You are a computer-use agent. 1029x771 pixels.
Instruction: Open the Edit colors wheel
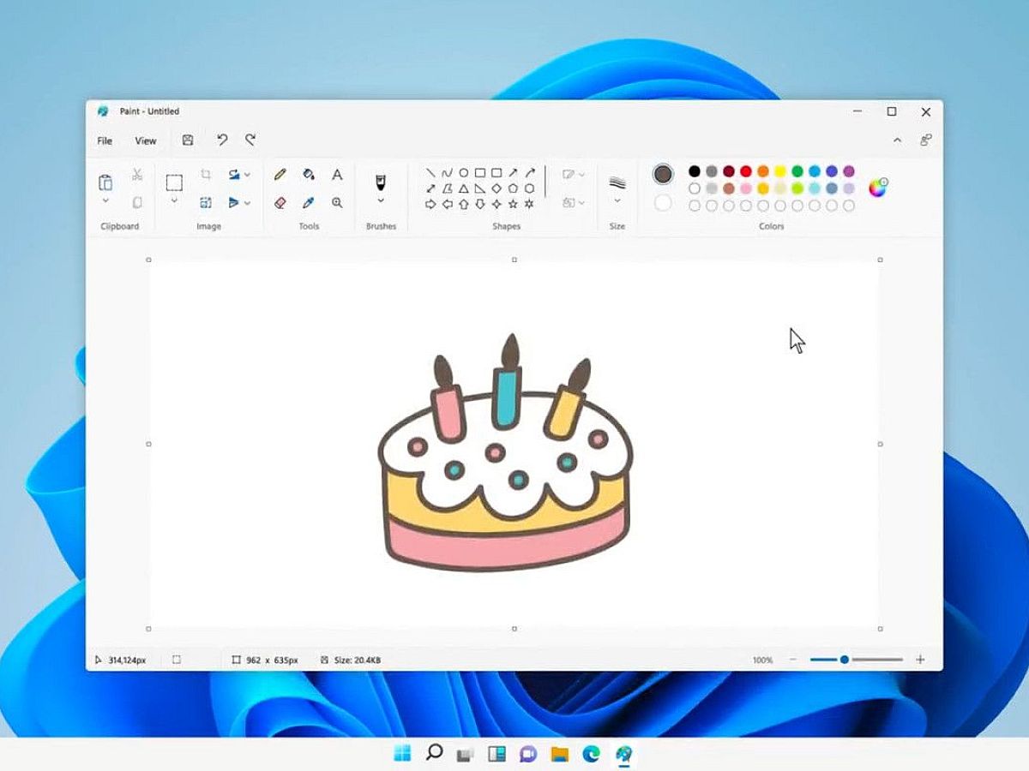click(x=877, y=188)
